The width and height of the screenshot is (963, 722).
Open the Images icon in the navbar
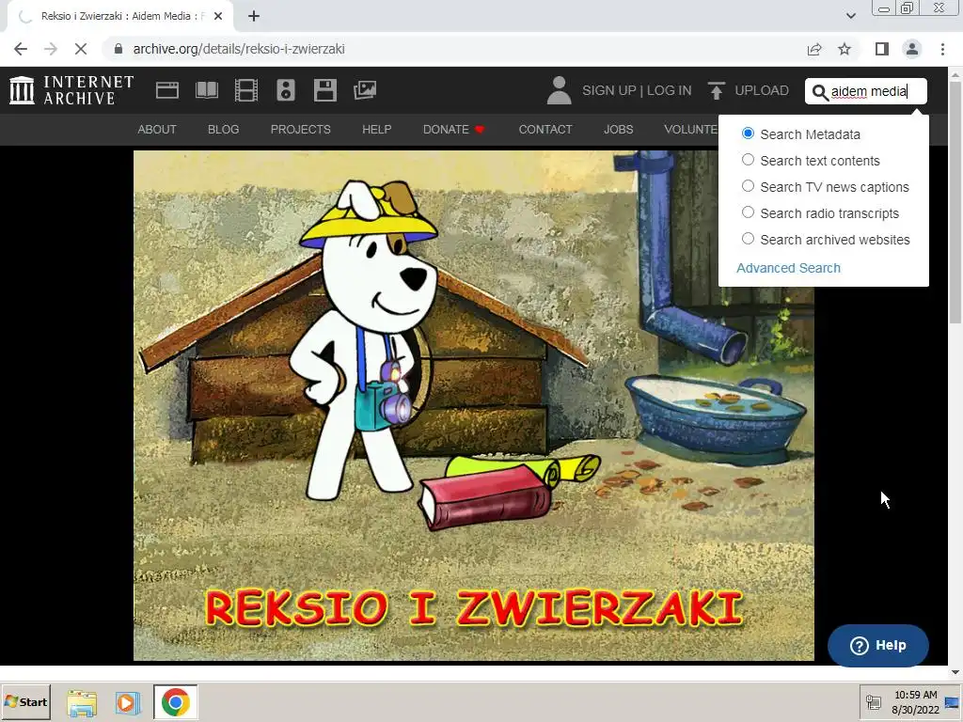pyautogui.click(x=365, y=90)
